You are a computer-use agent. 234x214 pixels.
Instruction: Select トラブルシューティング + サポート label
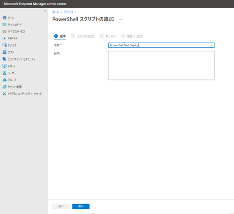pyautogui.click(x=25, y=94)
